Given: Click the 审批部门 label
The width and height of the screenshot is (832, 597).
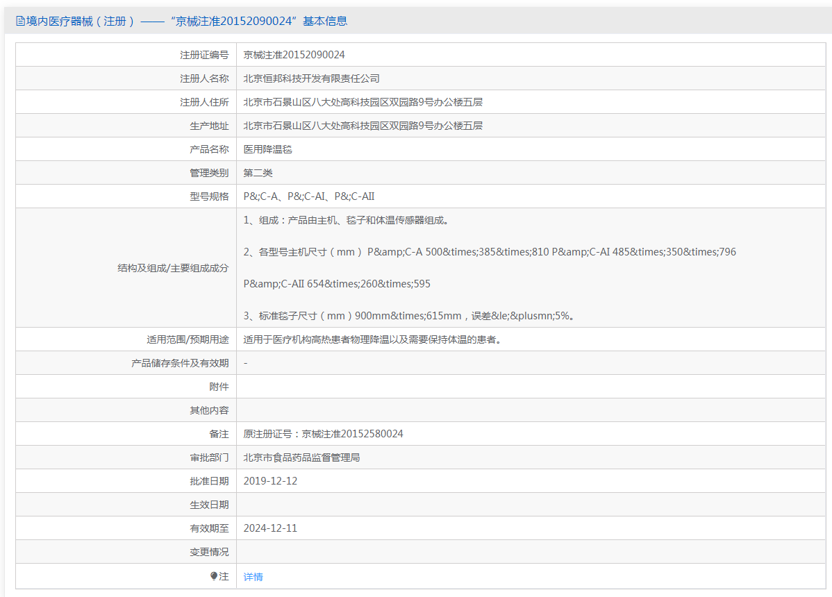Looking at the screenshot, I should [x=209, y=457].
